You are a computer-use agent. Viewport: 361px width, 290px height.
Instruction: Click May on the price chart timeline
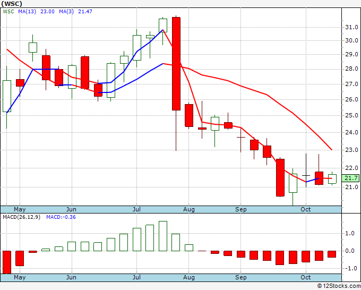tap(20, 209)
